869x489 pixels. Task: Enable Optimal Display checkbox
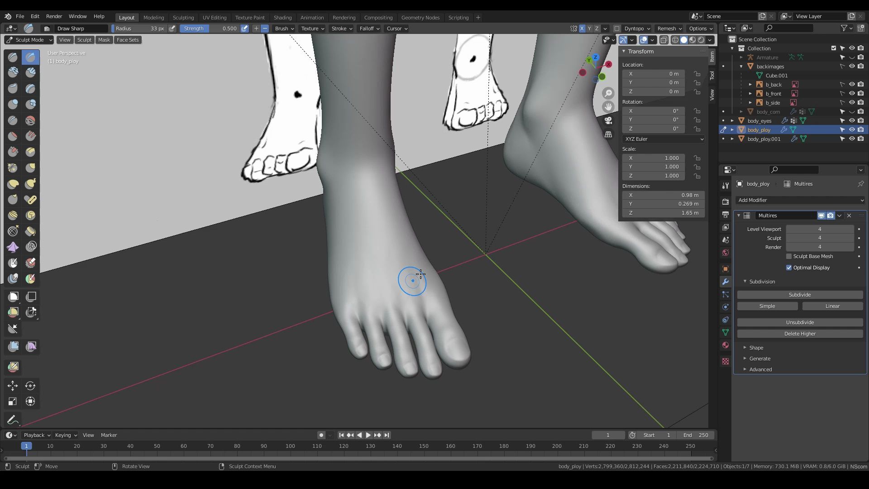tap(790, 268)
